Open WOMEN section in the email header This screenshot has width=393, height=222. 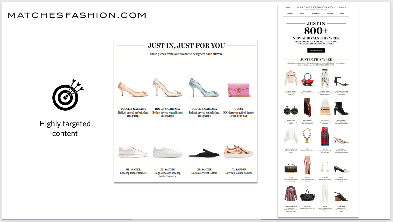click(343, 7)
